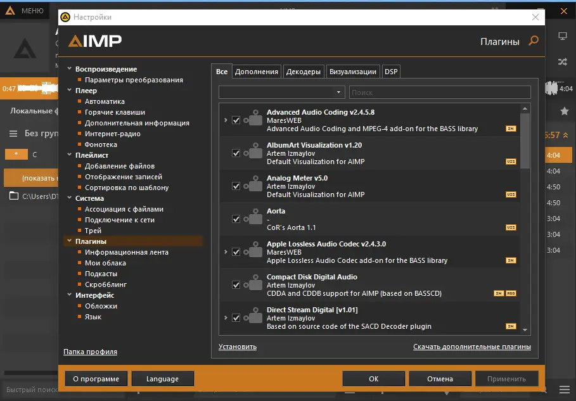Click the plugin list scroll down arrow
Screen dimensions: 576x401
[x=525, y=330]
